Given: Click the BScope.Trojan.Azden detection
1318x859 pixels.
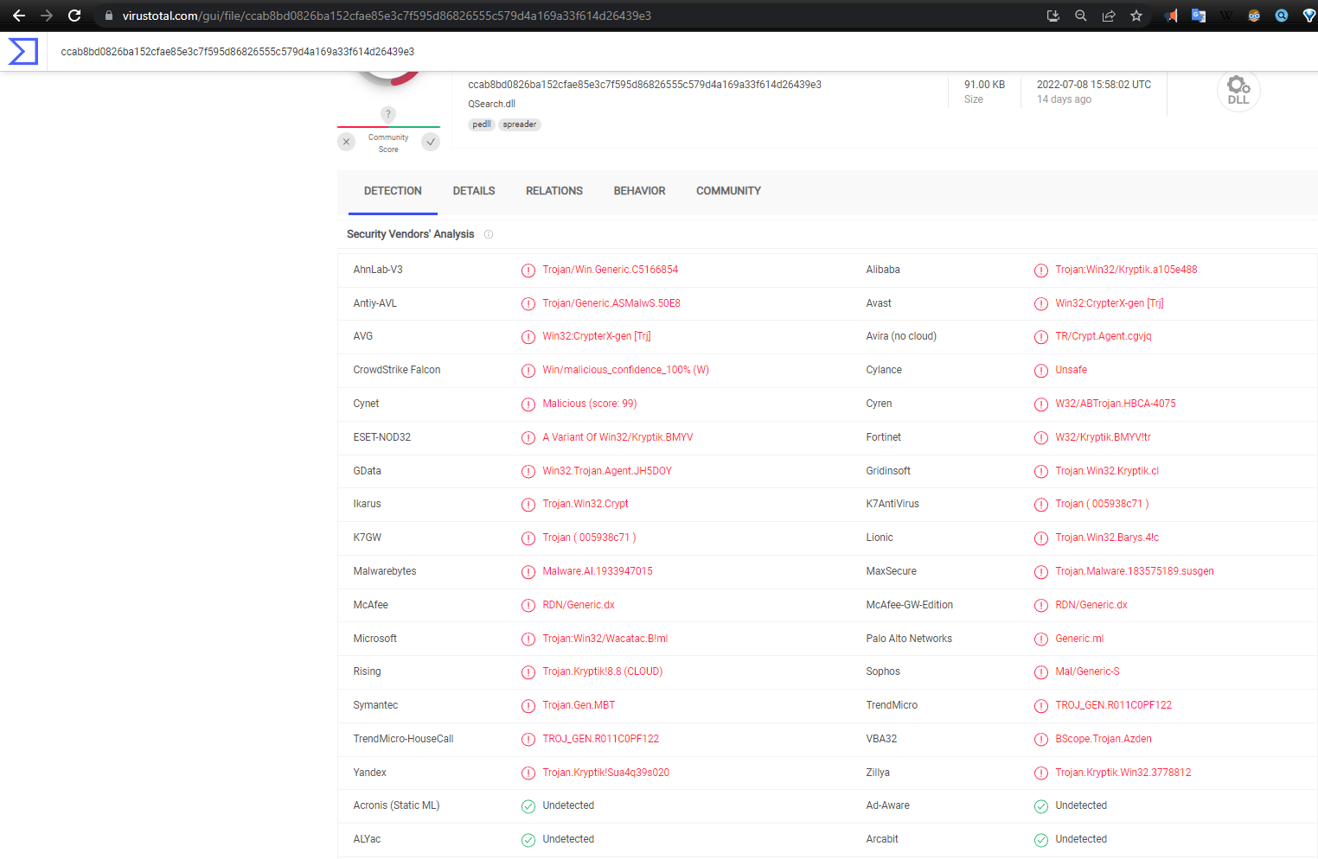Looking at the screenshot, I should pos(1104,739).
